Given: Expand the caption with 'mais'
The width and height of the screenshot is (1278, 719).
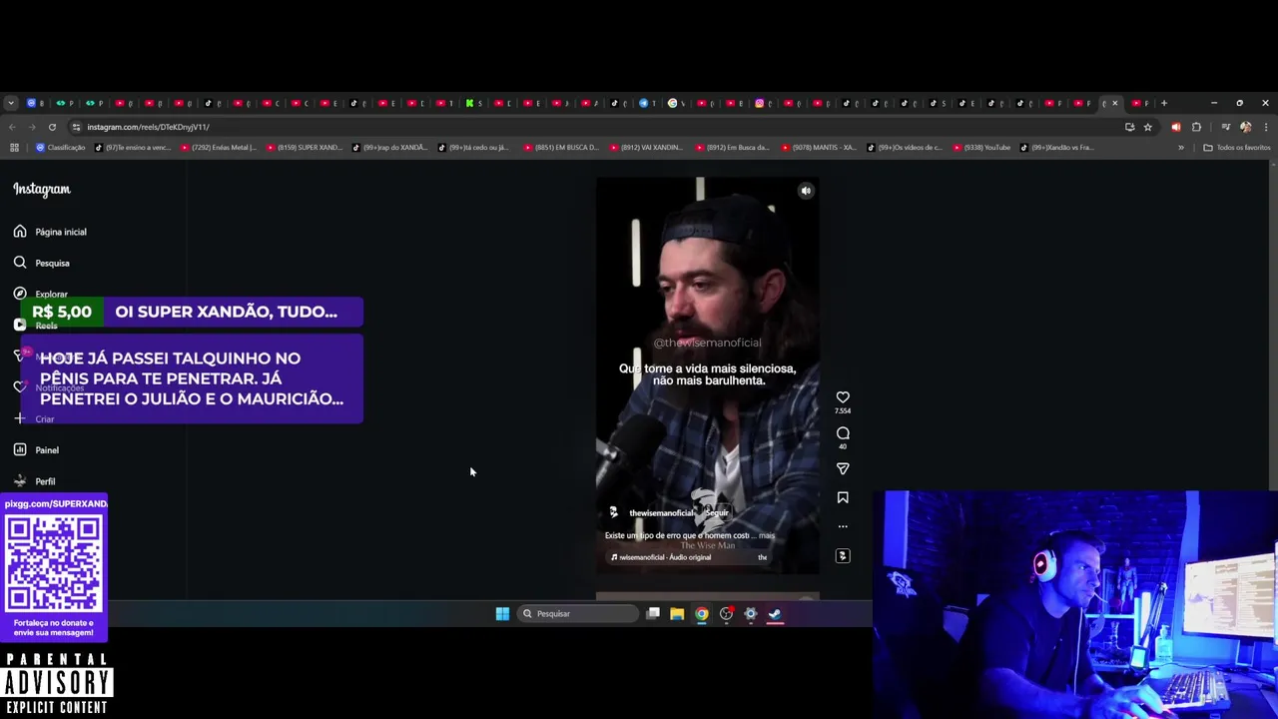Looking at the screenshot, I should 767,535.
